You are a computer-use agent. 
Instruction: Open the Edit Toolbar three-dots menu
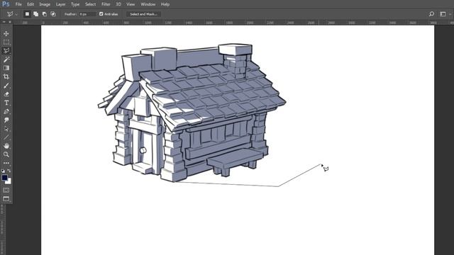[x=6, y=163]
